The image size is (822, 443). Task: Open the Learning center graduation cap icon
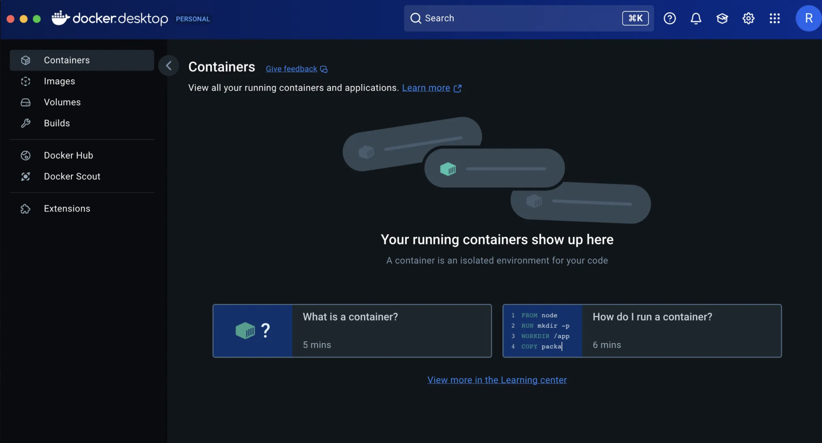tap(722, 18)
